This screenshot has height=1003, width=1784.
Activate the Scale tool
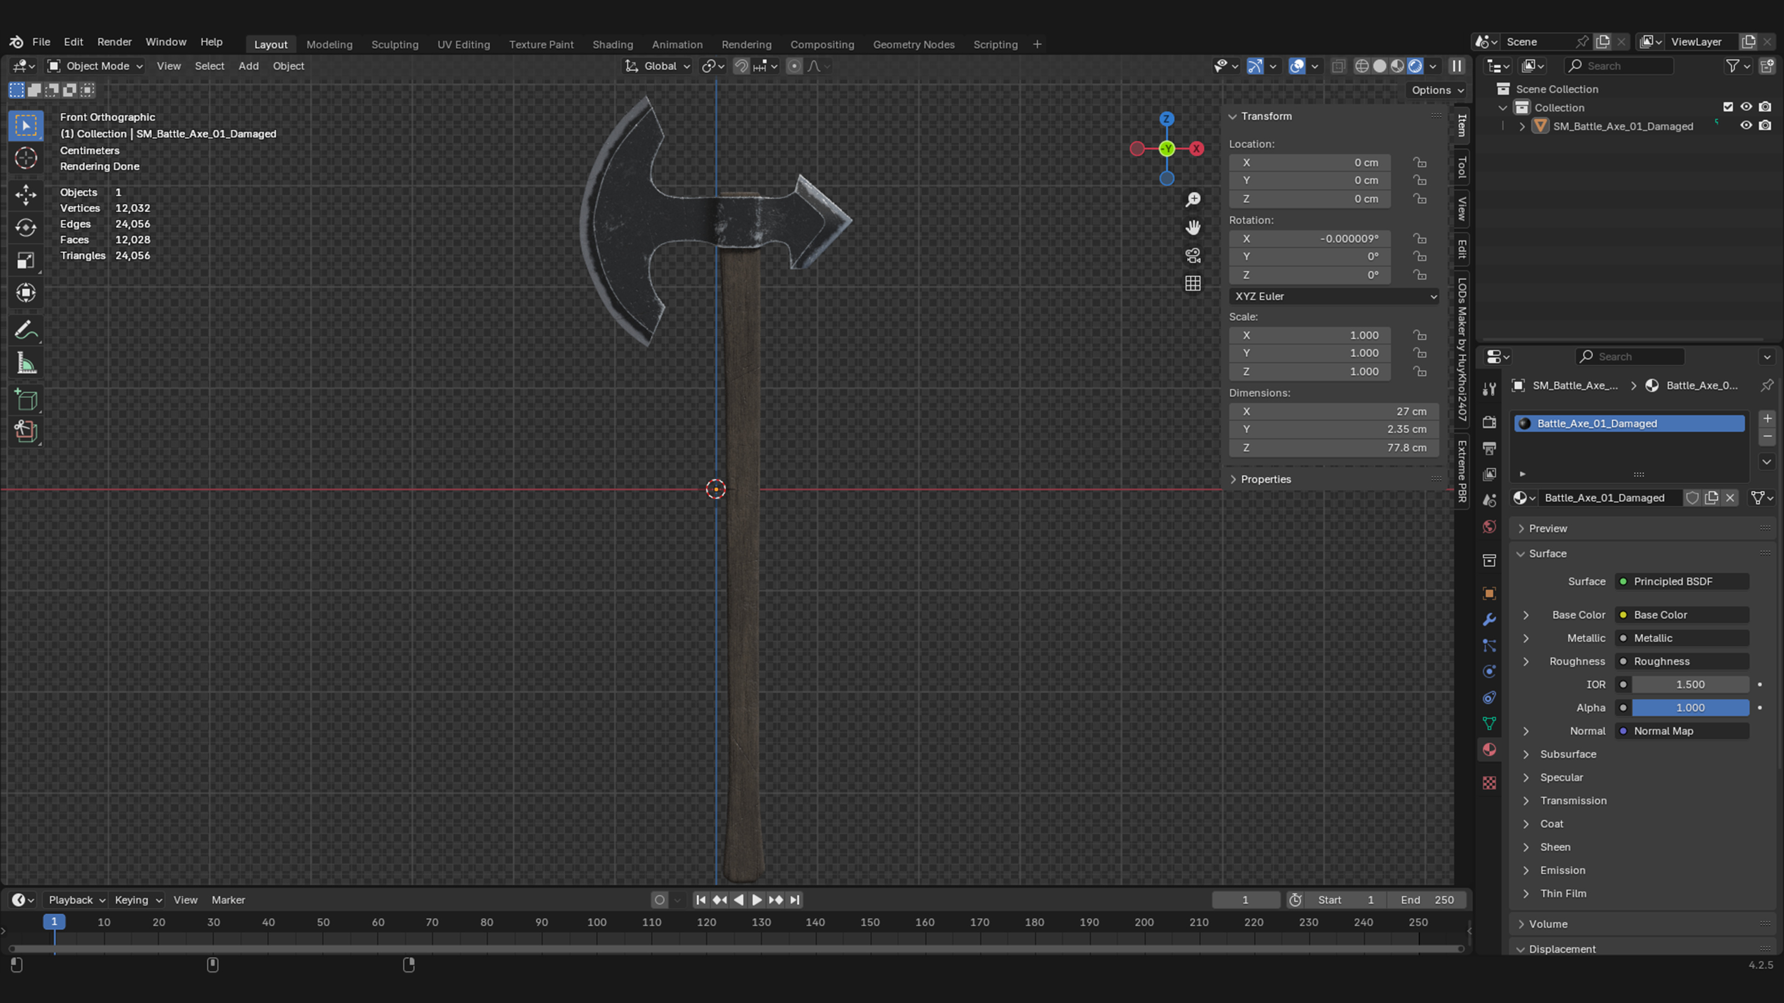[x=26, y=260]
